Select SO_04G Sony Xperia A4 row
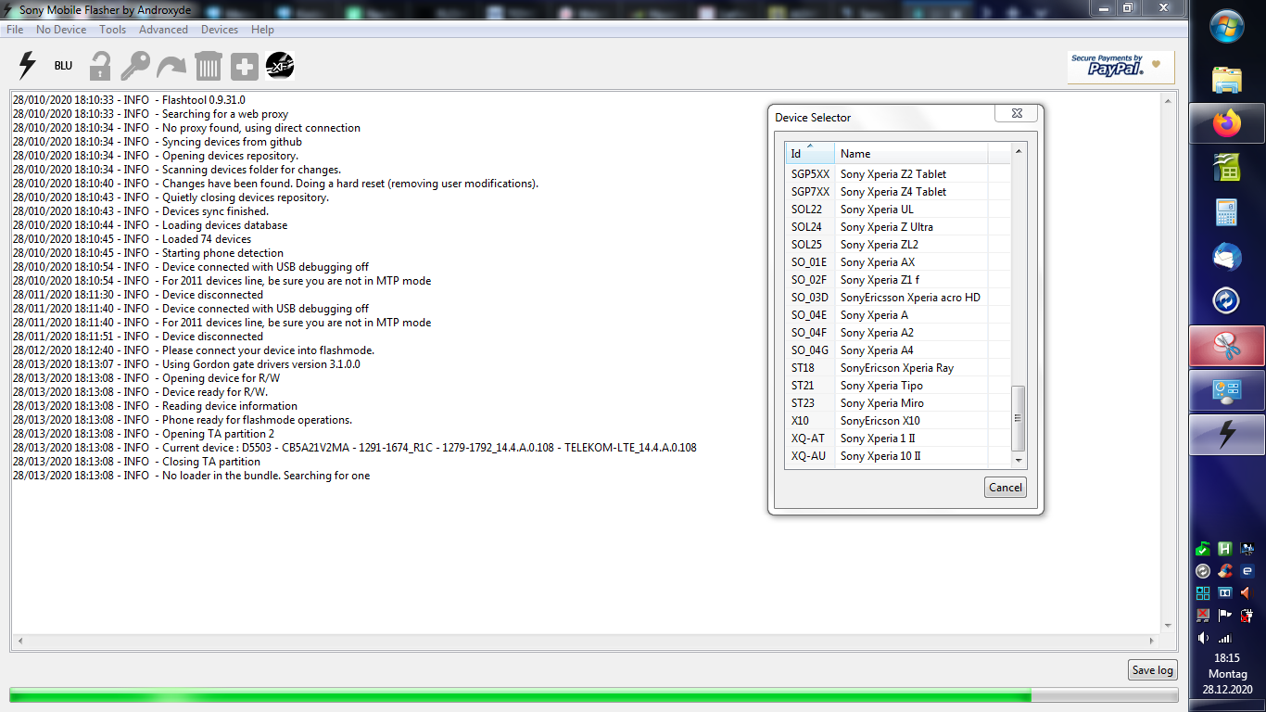This screenshot has height=712, width=1266. (898, 350)
